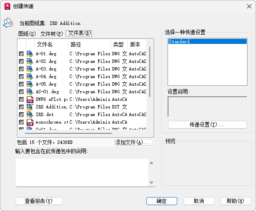The width and height of the screenshot is (256, 211).
Task: Select the DWF6 ePlot.pc file name
Action: [52, 100]
